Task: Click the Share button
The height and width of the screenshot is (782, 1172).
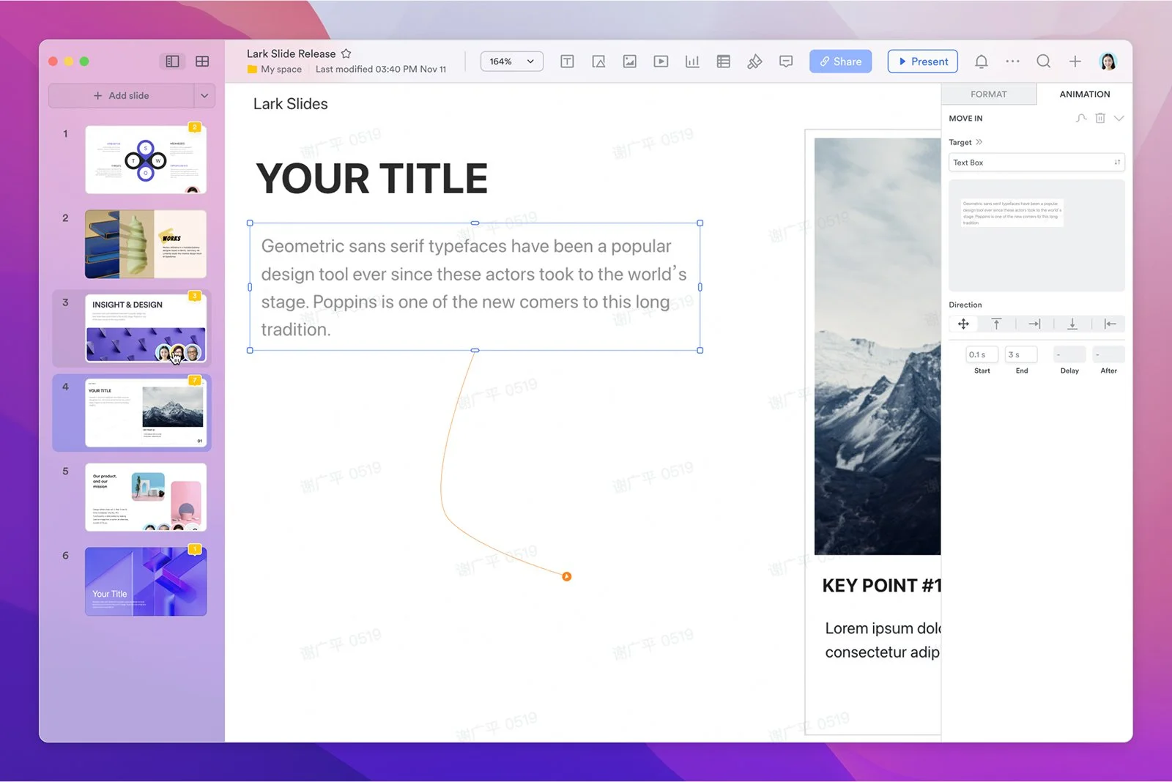Action: [841, 62]
